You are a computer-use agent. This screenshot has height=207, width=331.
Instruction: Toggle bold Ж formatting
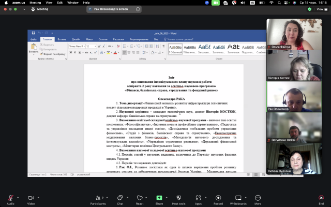tap(71, 53)
